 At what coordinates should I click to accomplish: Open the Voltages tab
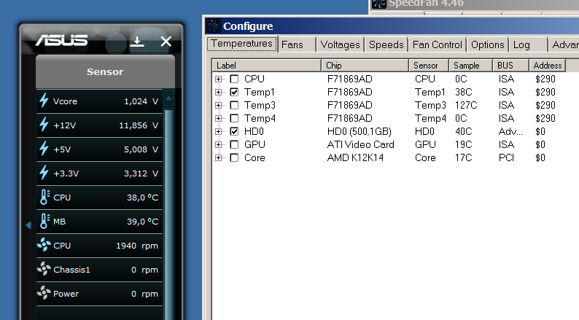[340, 44]
